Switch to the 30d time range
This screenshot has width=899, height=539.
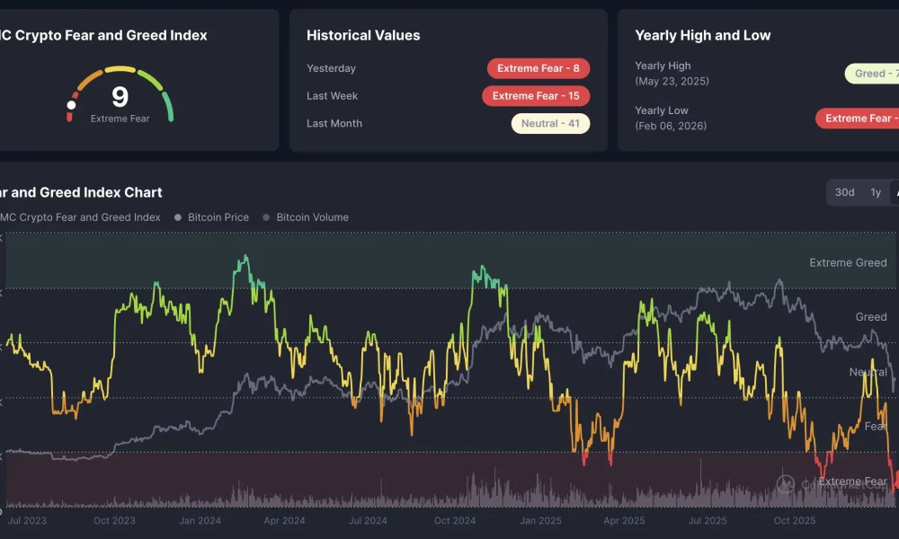point(843,192)
